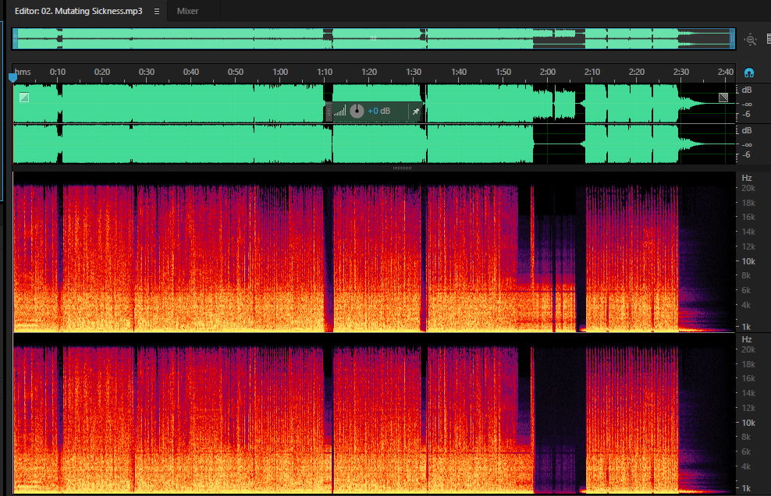Image resolution: width=771 pixels, height=496 pixels.
Task: Click the dotted grip handle of the HUD
Action: pos(329,112)
